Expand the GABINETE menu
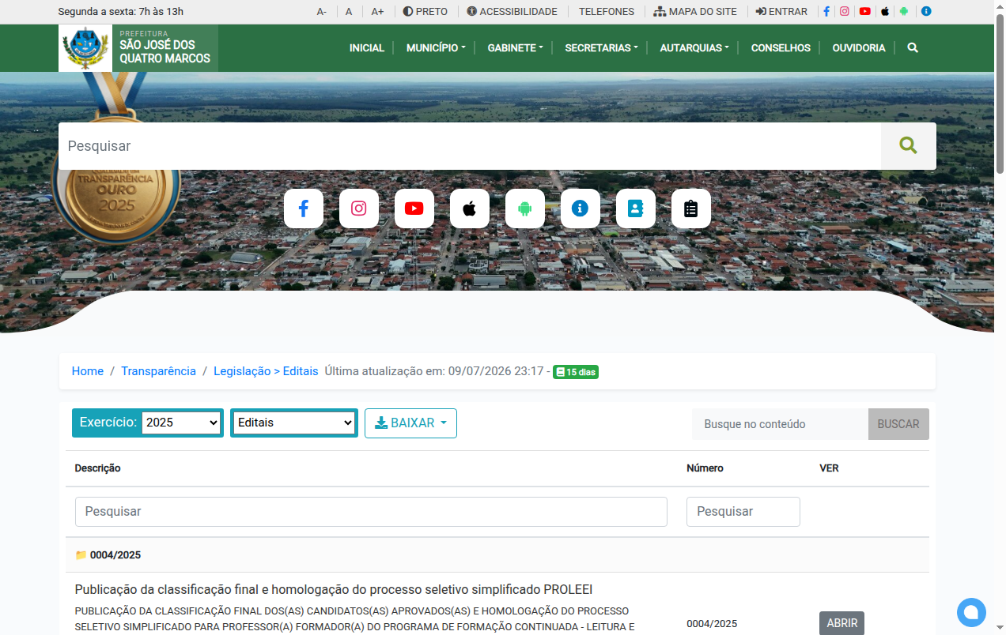1006x635 pixels. click(515, 48)
